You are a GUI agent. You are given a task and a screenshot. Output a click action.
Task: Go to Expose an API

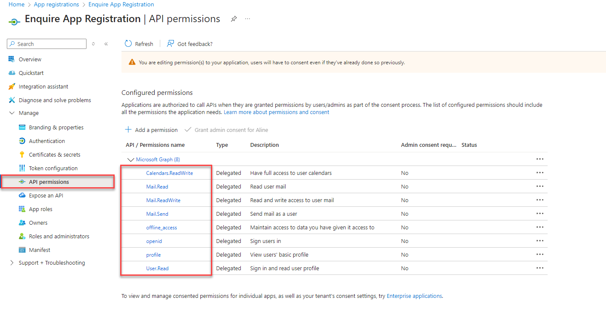46,195
